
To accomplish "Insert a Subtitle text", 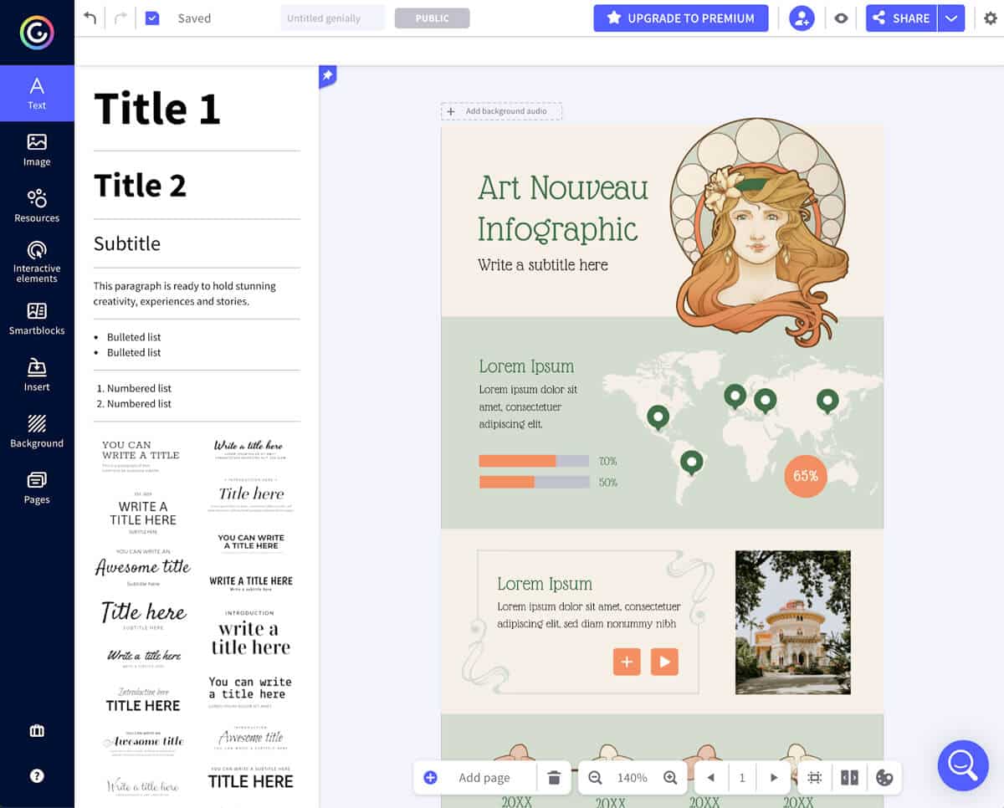I will point(127,243).
